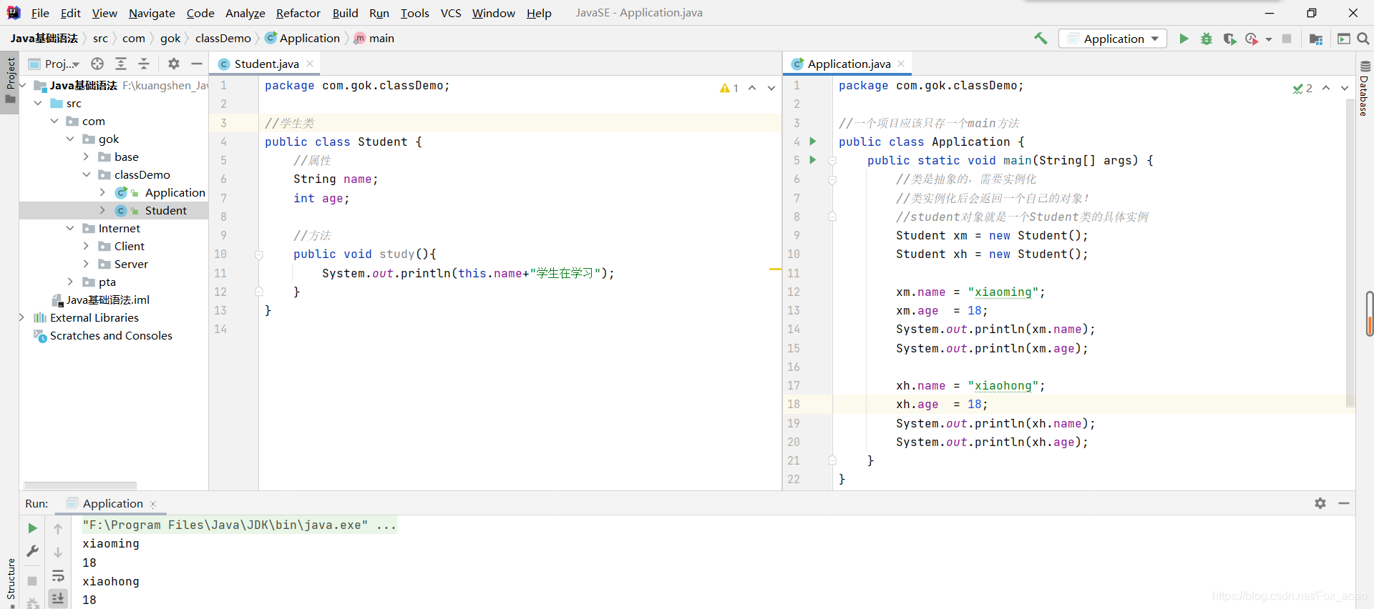Click the up arrow in Run console
Viewport: 1374px width, 609px height.
[58, 529]
